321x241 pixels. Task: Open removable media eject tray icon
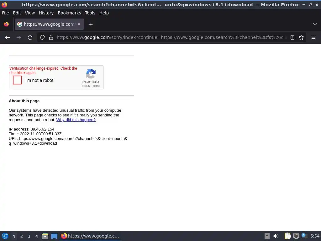(x=267, y=236)
